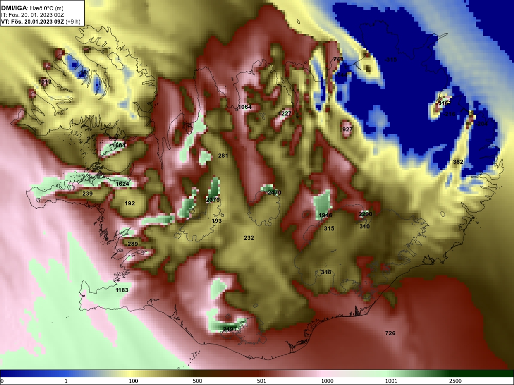The height and width of the screenshot is (385, 514).
Task: Click the 382 value label
Action: click(x=458, y=162)
